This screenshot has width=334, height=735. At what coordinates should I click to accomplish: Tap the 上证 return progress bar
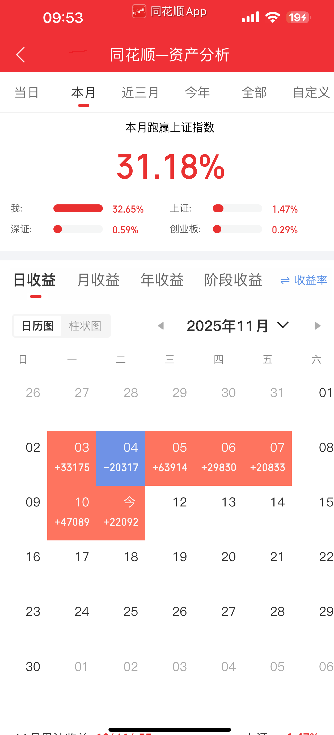click(238, 209)
